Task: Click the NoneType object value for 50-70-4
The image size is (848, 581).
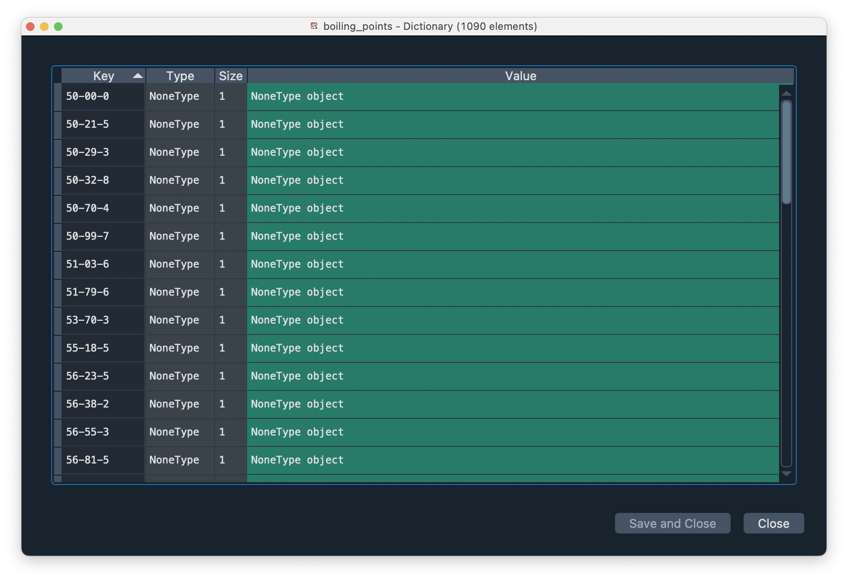Action: tap(513, 208)
